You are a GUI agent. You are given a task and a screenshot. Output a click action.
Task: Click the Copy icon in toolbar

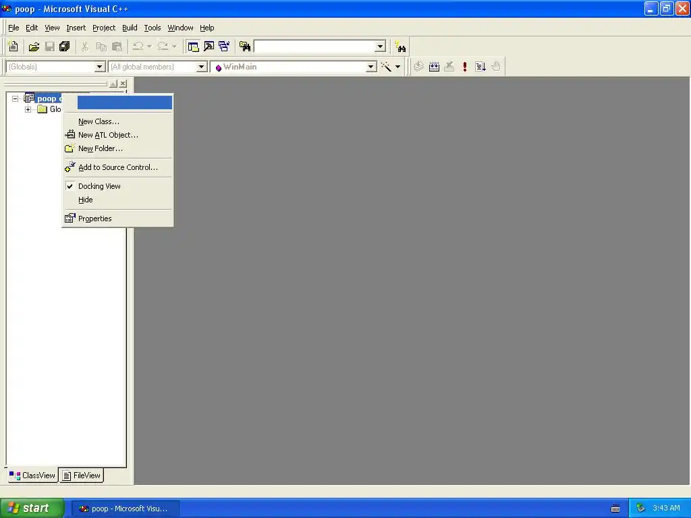101,47
